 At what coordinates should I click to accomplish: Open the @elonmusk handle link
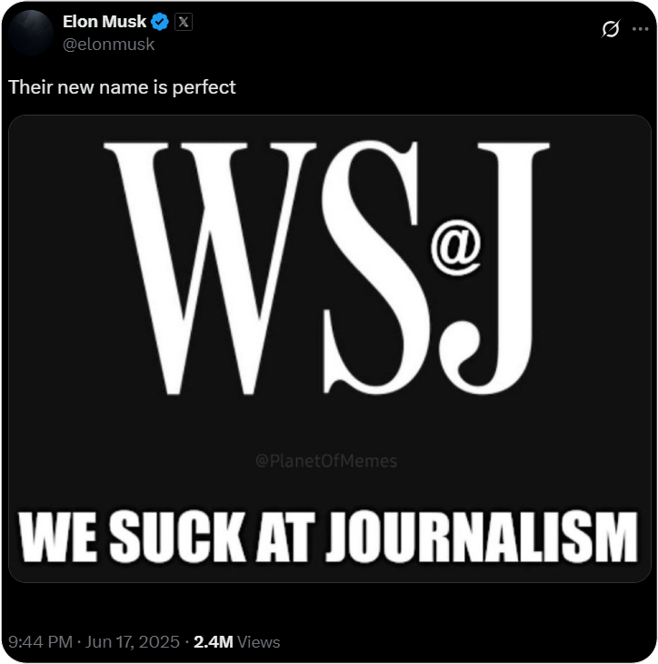point(109,44)
